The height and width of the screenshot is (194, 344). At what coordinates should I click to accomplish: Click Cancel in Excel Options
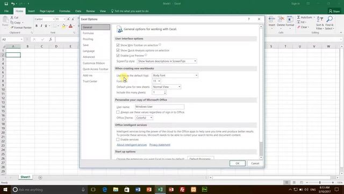[x=255, y=163]
